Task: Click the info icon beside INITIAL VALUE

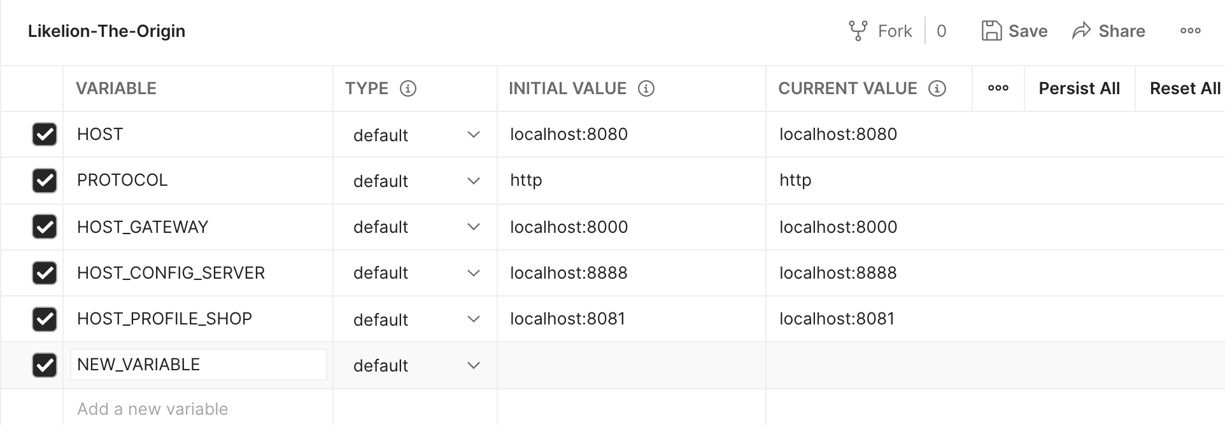Action: 646,88
